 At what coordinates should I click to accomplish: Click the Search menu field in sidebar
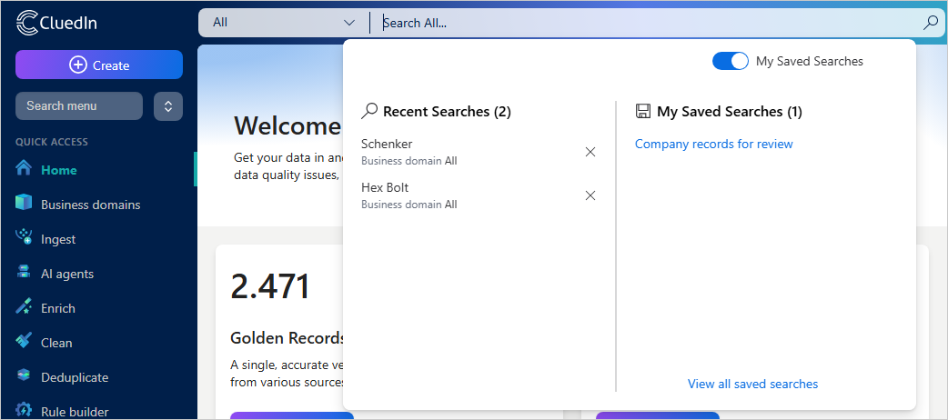[79, 106]
